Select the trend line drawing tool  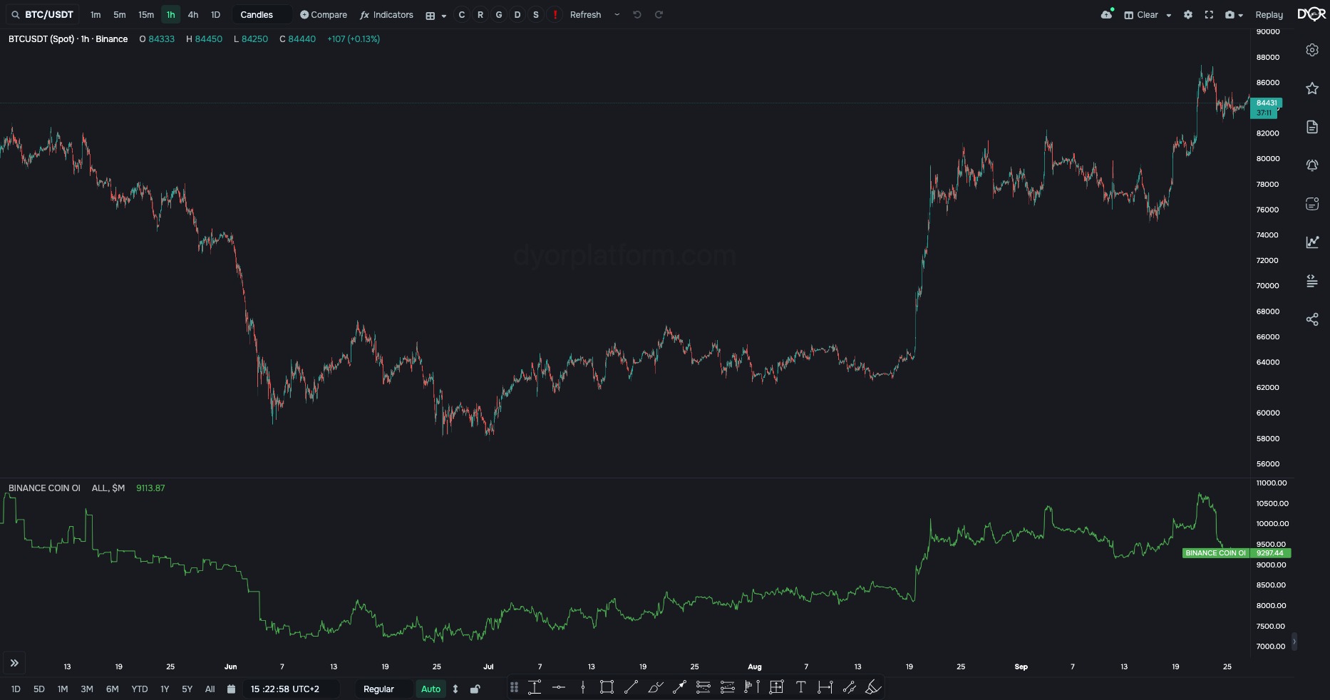click(x=631, y=687)
